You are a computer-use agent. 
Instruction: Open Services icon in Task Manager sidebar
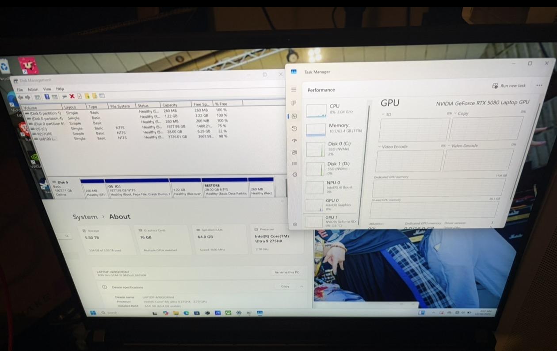pos(295,174)
